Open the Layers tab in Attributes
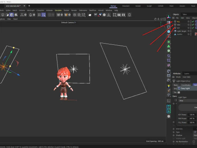The image size is (197, 148). click(x=187, y=74)
